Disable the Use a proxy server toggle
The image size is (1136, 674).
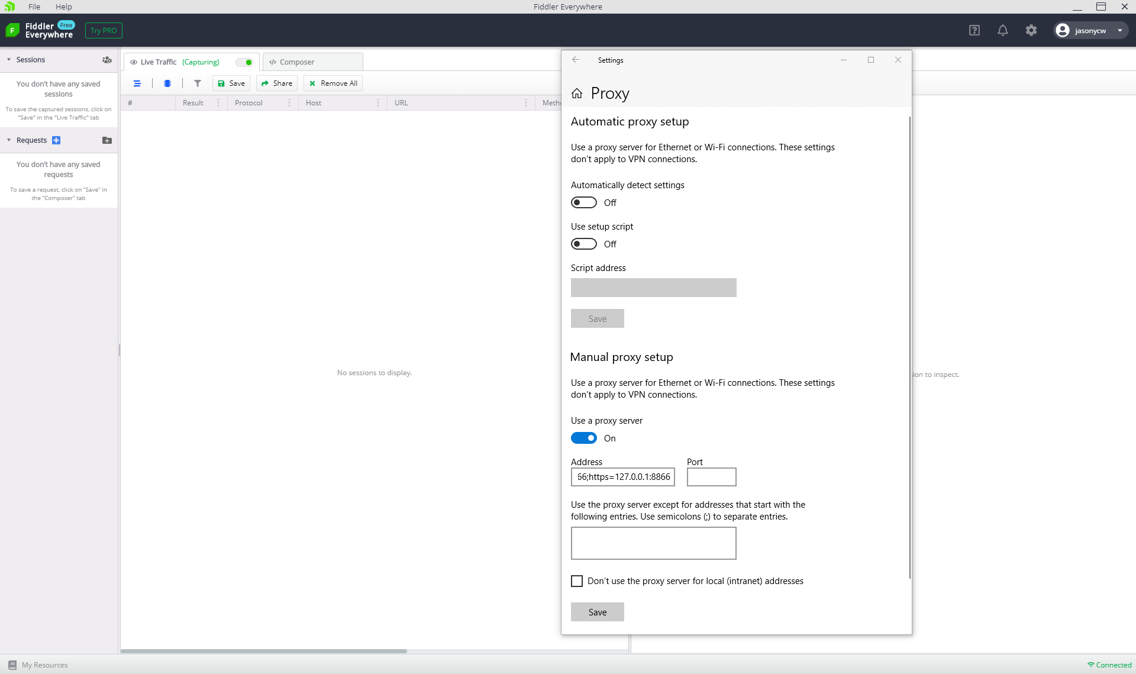pyautogui.click(x=583, y=438)
